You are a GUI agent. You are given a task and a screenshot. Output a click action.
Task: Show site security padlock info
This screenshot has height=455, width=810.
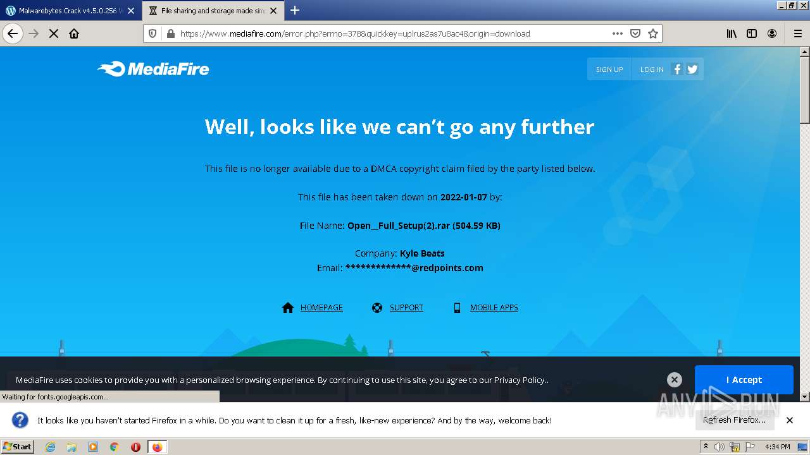[170, 33]
